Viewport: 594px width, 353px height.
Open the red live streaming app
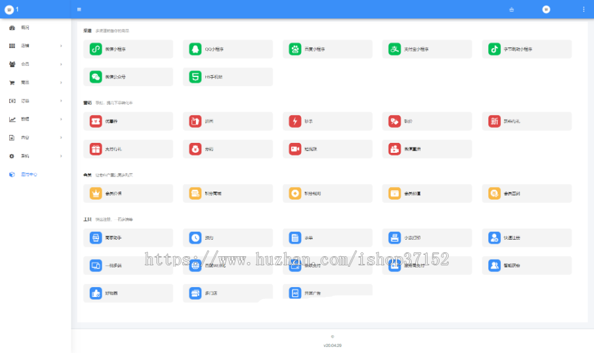pos(427,149)
